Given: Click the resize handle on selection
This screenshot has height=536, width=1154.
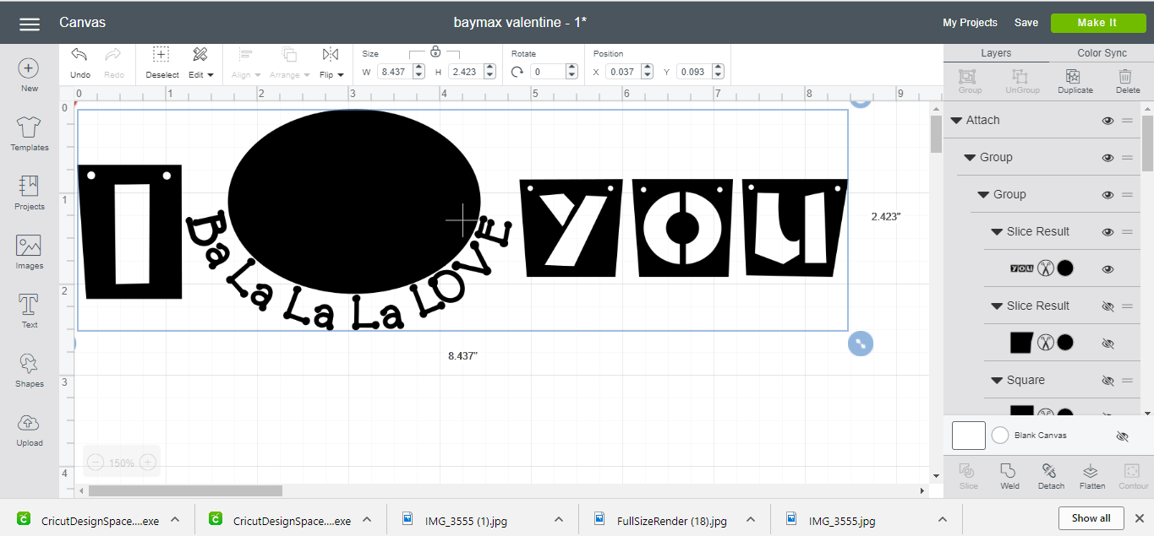Looking at the screenshot, I should (x=860, y=344).
